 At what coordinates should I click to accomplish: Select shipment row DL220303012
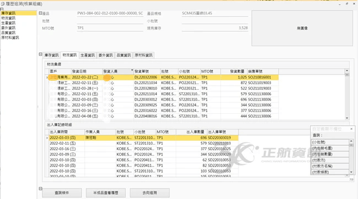(x=164, y=99)
